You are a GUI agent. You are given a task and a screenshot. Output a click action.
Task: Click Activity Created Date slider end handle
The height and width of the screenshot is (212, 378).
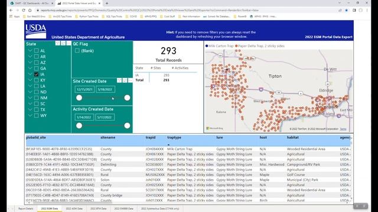click(127, 125)
